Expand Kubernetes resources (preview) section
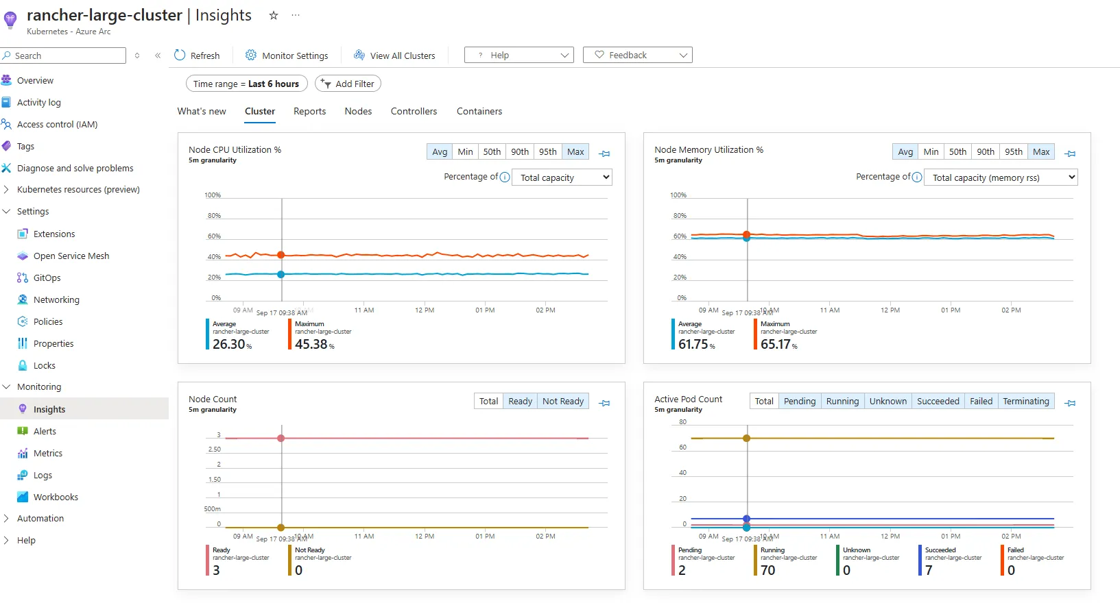This screenshot has height=603, width=1120. click(6, 190)
